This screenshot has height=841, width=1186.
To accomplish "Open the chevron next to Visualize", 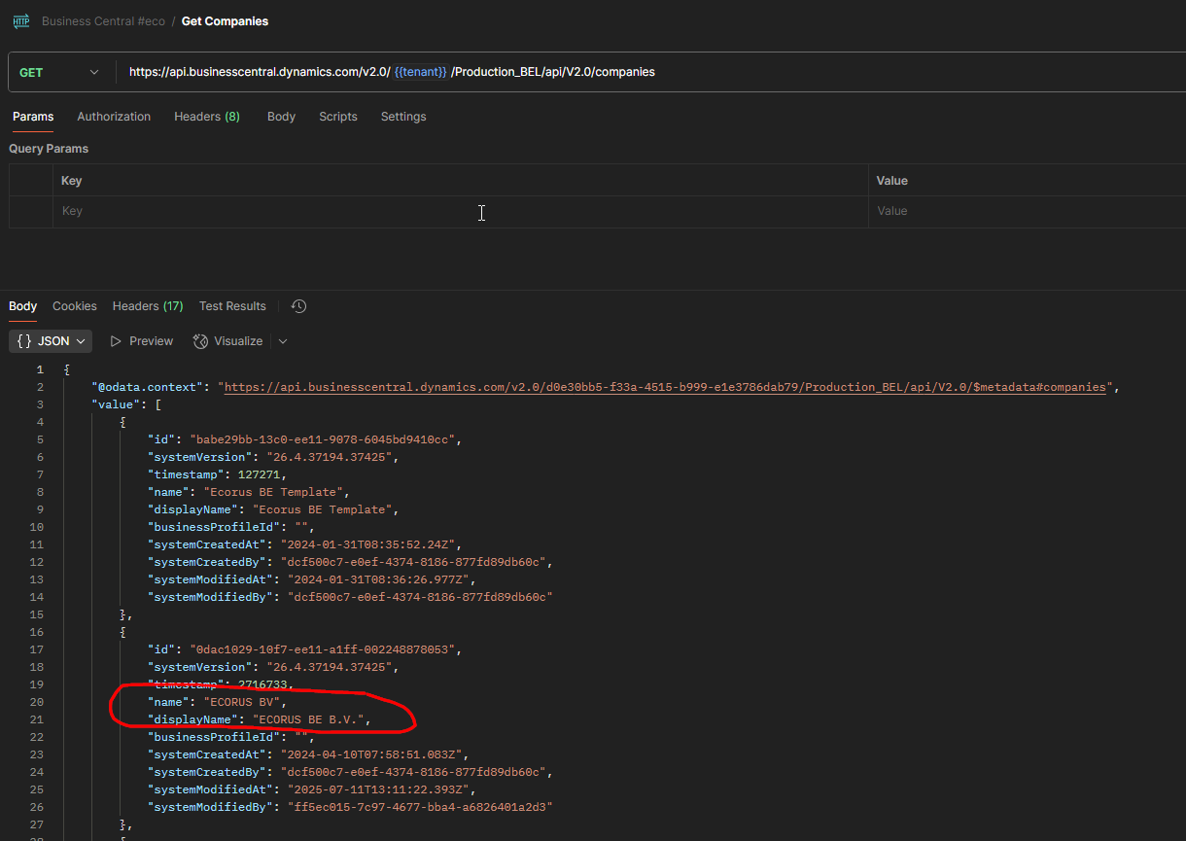I will (x=283, y=341).
